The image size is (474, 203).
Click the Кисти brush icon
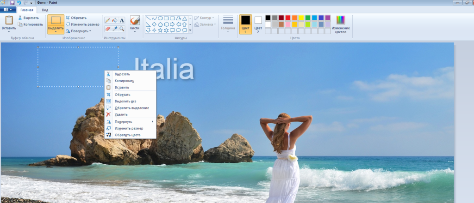click(135, 20)
